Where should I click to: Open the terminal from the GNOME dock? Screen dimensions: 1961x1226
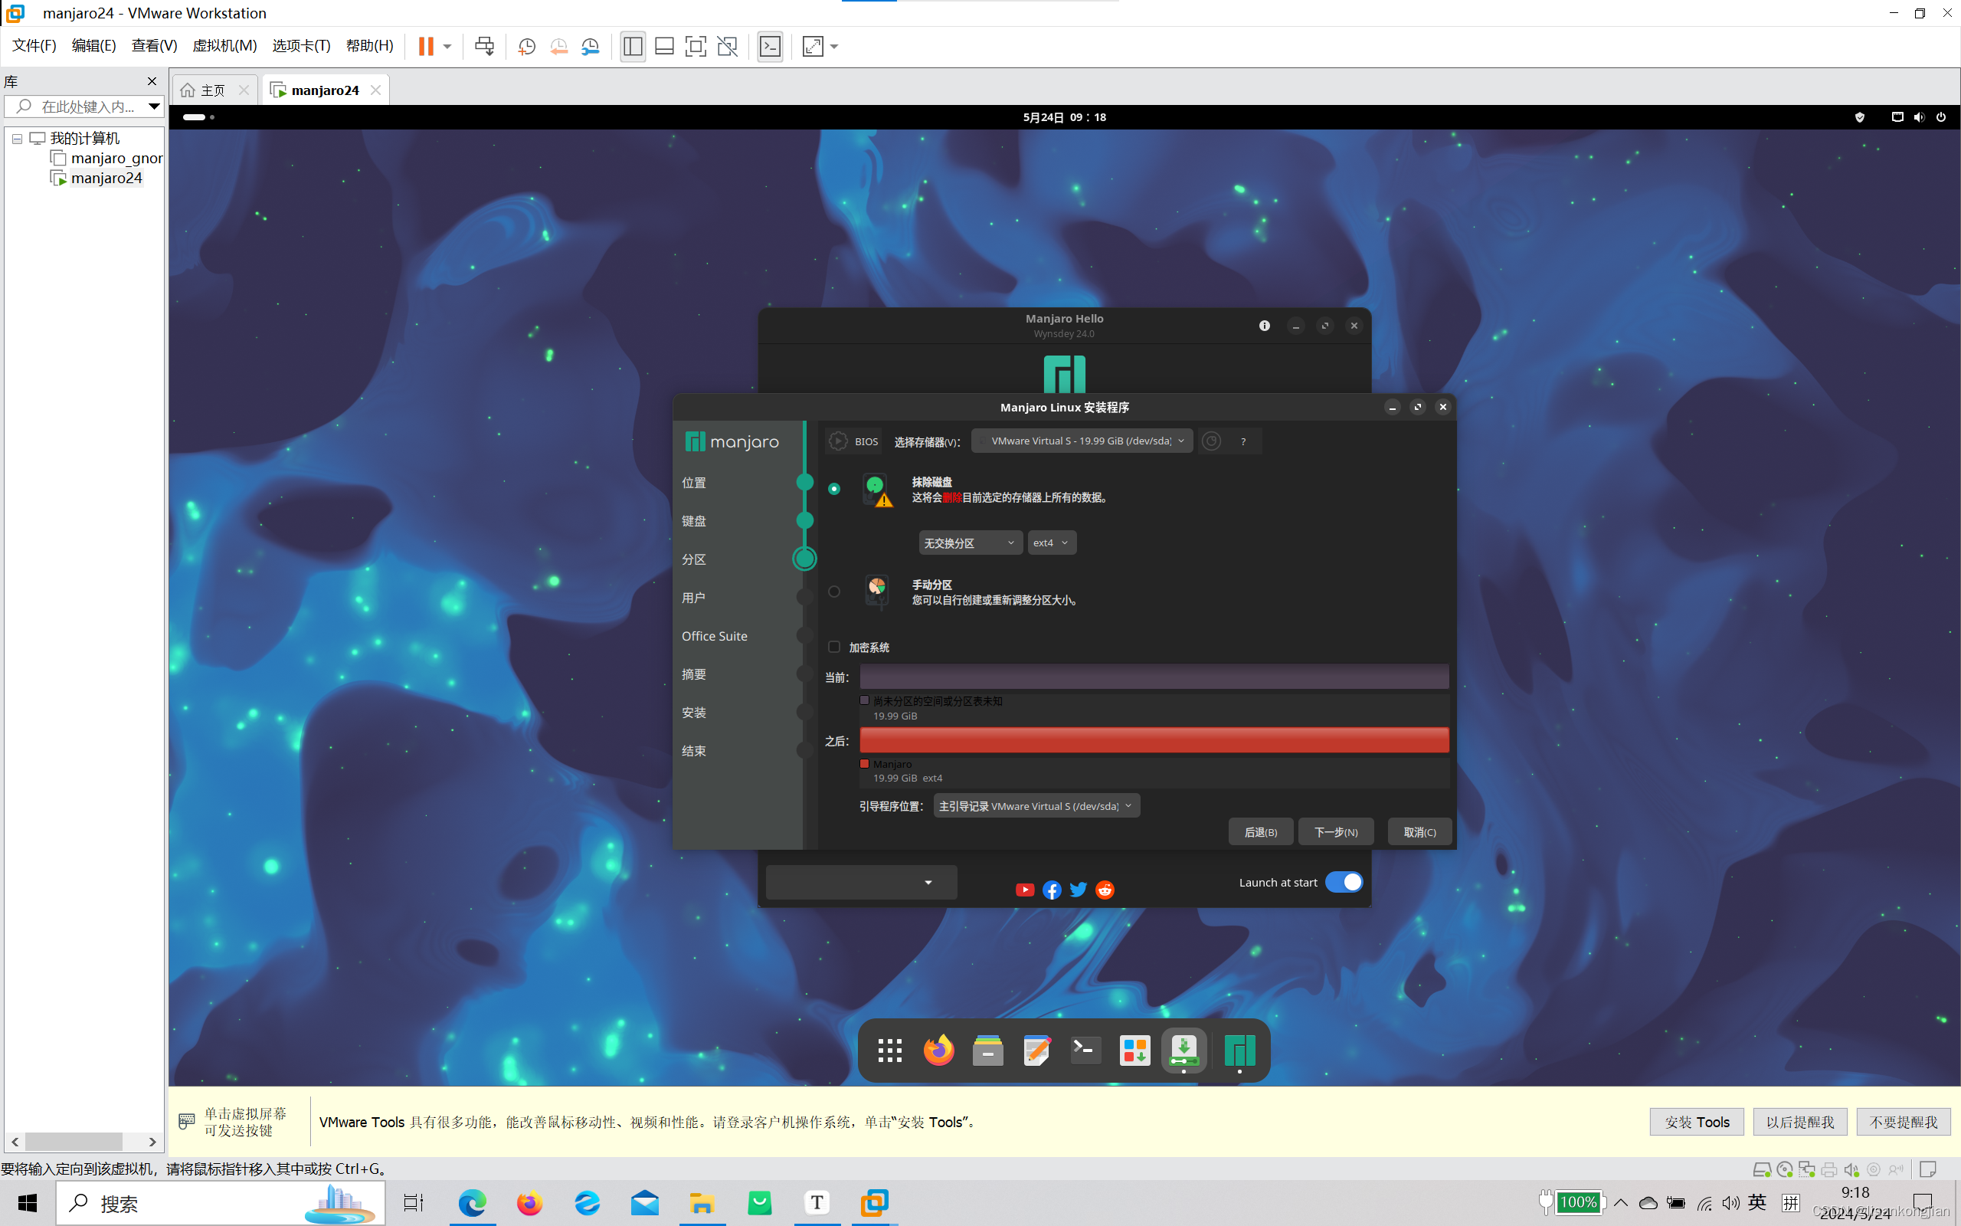click(1086, 1051)
